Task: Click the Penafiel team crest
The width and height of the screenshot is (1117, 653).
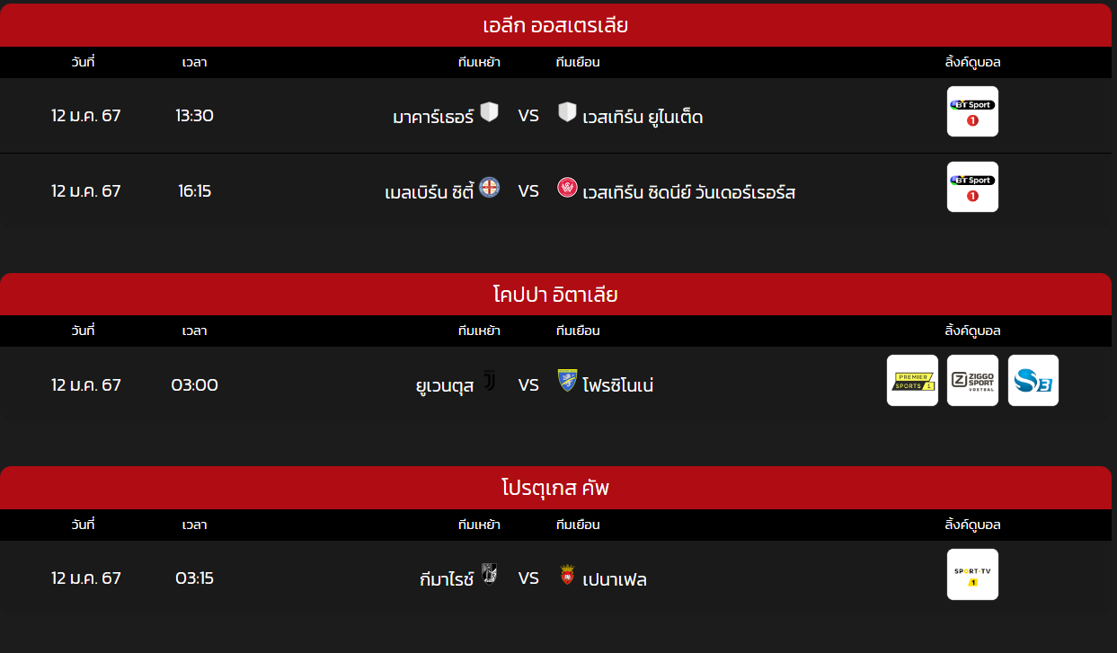Action: click(x=567, y=574)
